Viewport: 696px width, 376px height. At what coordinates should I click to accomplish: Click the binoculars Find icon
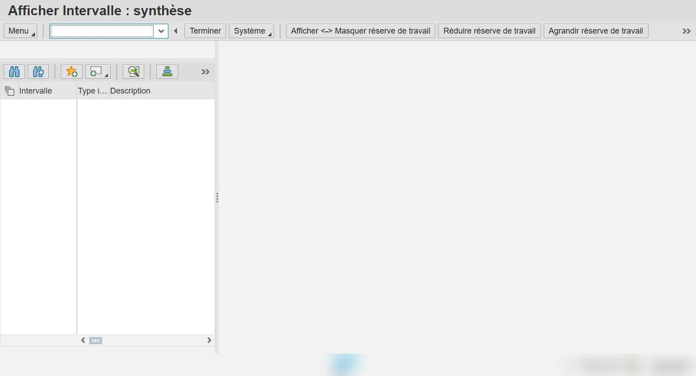pyautogui.click(x=14, y=72)
